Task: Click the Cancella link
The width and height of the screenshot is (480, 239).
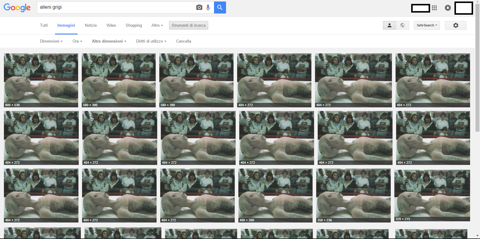Action: point(183,41)
